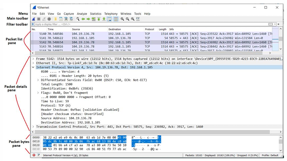
Task: Add a display filter button with plus
Action: [x=278, y=24]
